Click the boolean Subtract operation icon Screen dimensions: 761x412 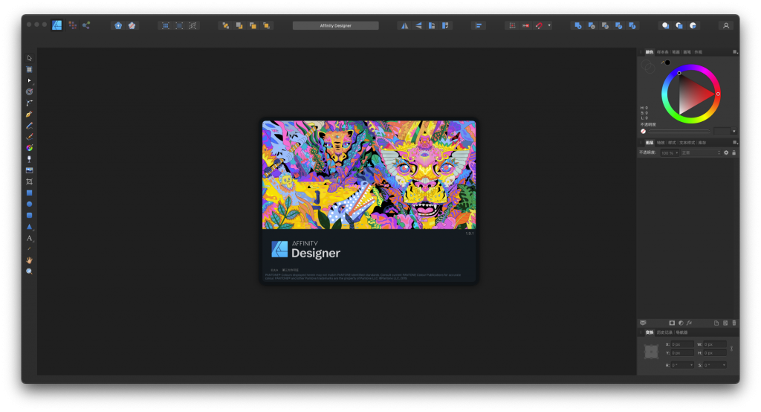[592, 26]
